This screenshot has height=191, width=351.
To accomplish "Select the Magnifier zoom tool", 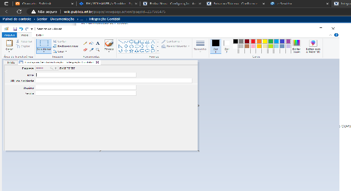I will point(97,50).
